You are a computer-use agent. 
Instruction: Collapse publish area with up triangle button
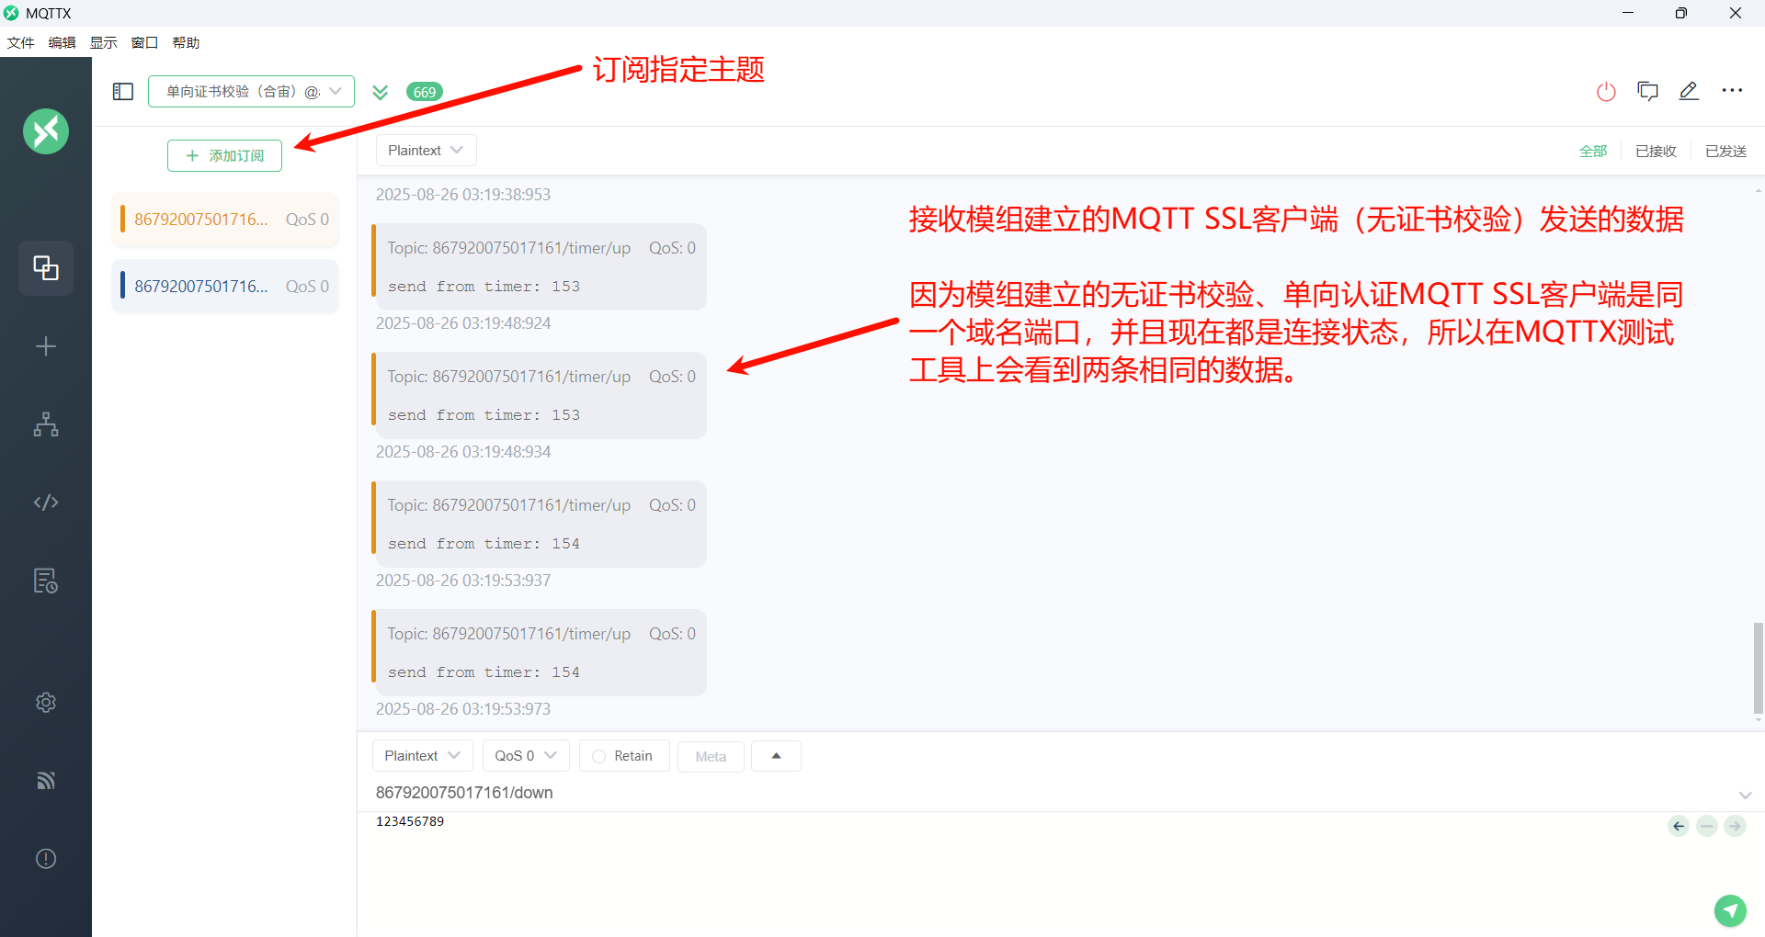coord(776,756)
